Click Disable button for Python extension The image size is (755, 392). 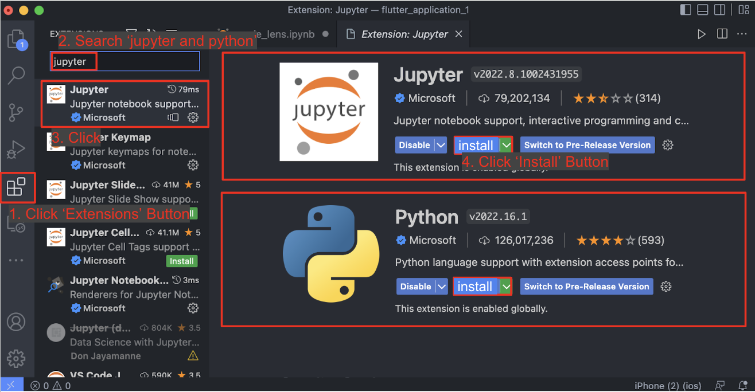(415, 287)
